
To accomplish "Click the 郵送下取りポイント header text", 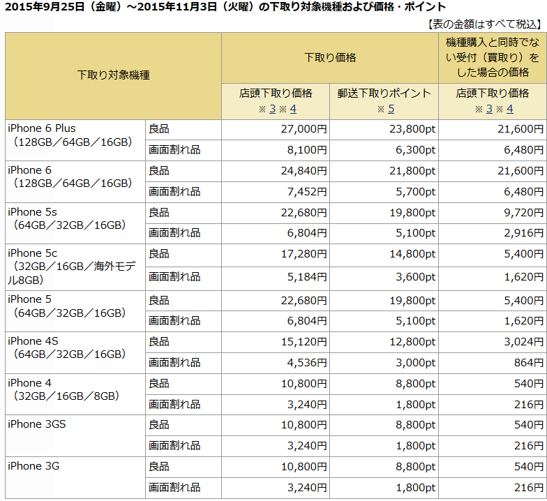I will [x=384, y=94].
